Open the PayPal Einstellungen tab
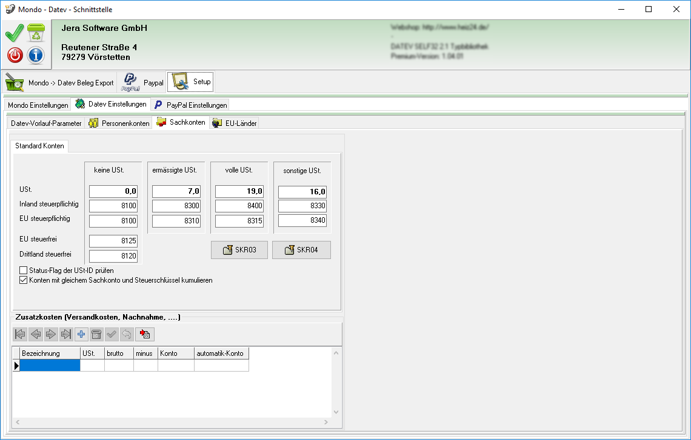691x440 pixels. [x=190, y=105]
